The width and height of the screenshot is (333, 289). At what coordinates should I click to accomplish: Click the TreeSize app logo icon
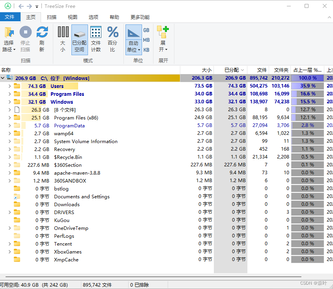(x=8, y=6)
